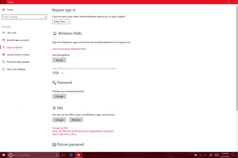Viewport: 238px width, 158px height.
Task: Click the Password key icon heading
Action: pyautogui.click(x=54, y=83)
